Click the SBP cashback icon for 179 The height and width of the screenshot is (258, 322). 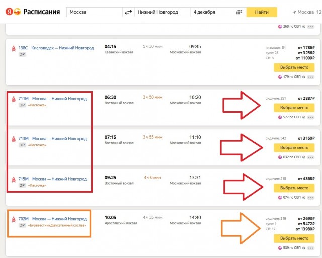[x=280, y=77]
